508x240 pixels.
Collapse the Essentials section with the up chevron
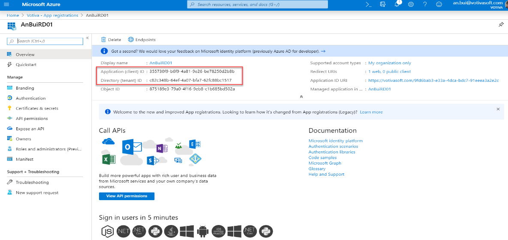point(301,96)
